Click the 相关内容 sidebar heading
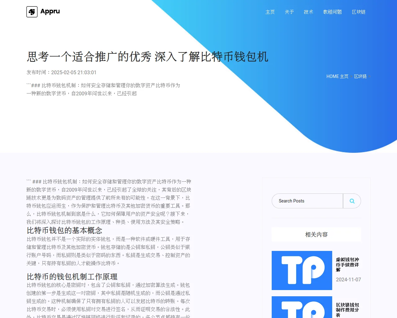Image resolution: width=397 pixels, height=318 pixels. pos(316,235)
